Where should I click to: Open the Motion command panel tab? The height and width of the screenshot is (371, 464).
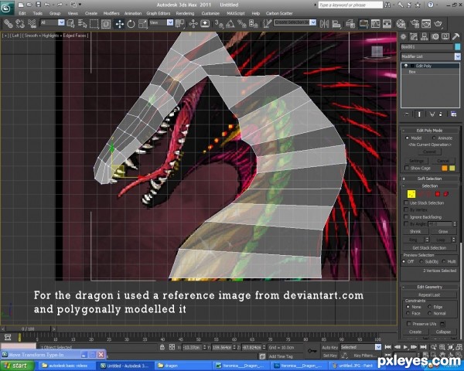435,36
